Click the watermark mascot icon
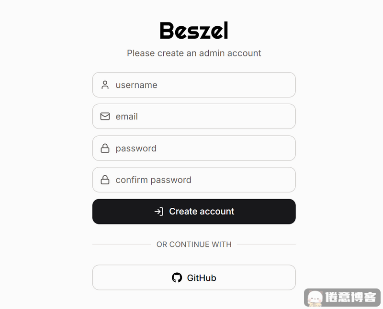 (315, 298)
